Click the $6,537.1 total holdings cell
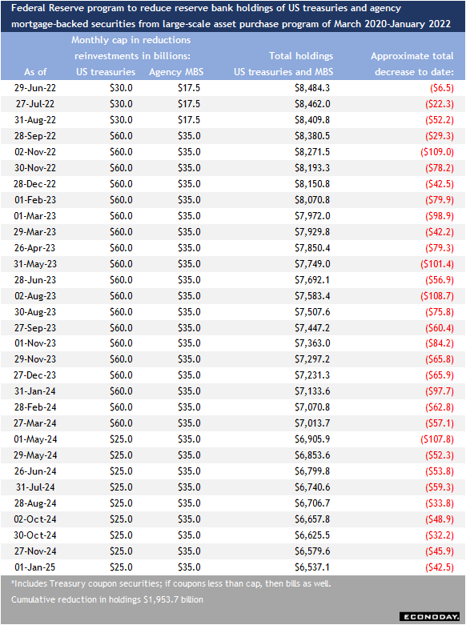The height and width of the screenshot is (625, 466). (x=312, y=567)
